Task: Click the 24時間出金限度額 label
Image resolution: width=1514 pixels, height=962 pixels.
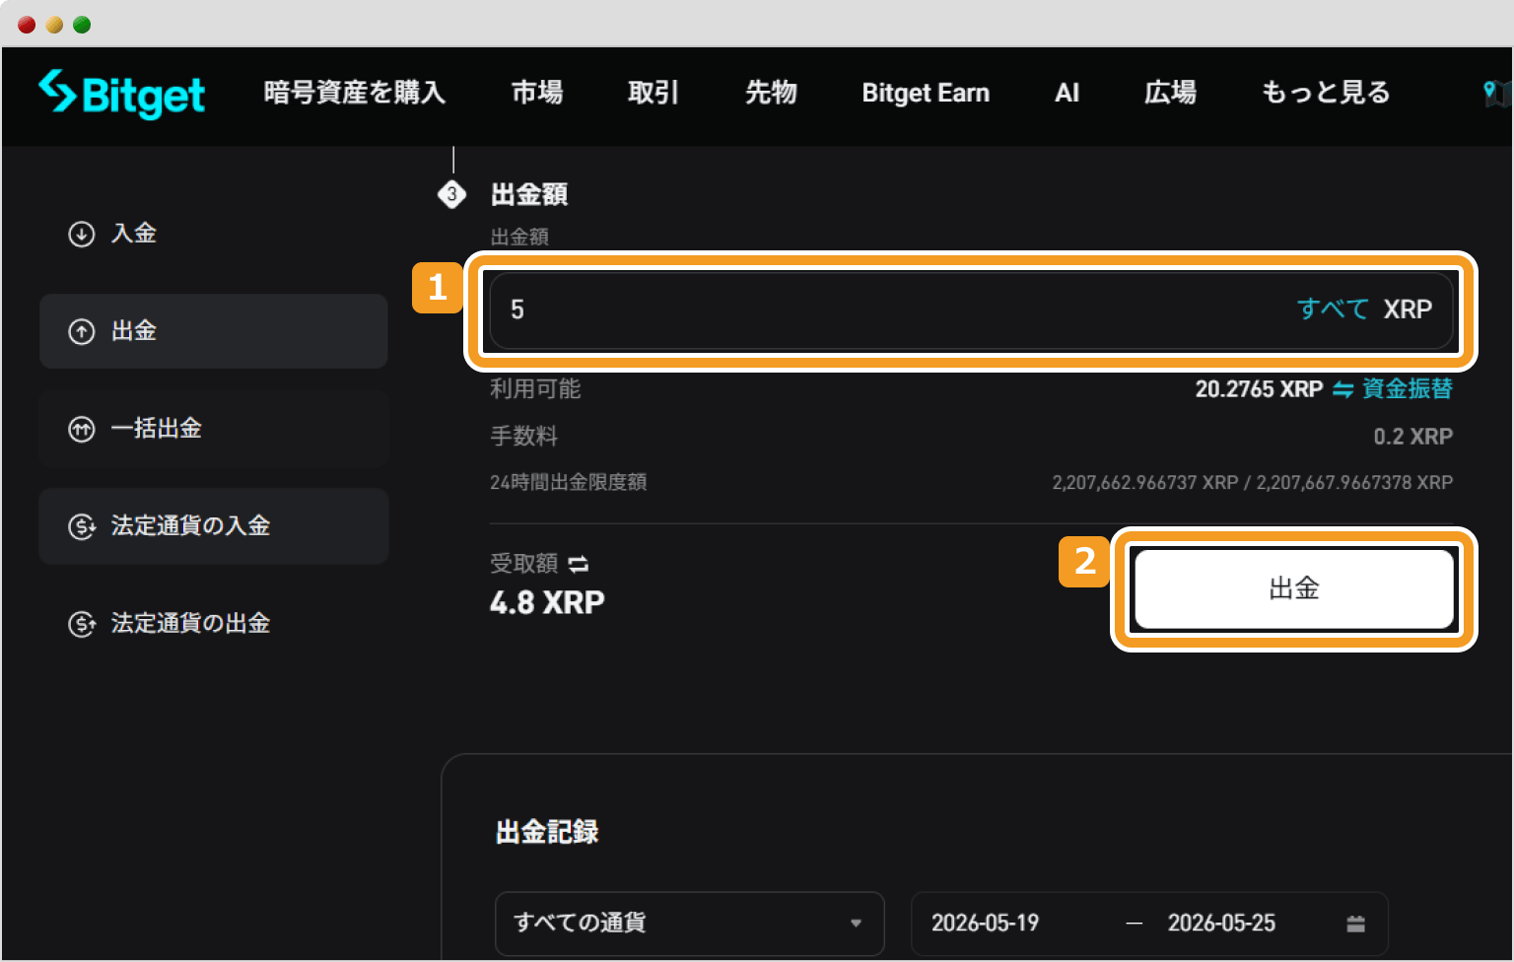Action: (569, 482)
